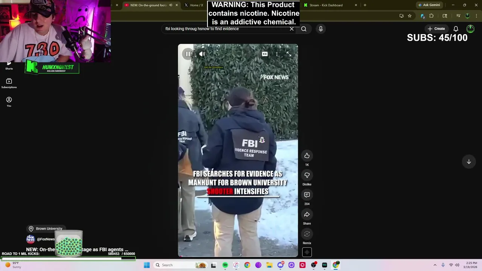Viewport: 482px width, 271px height.
Task: Open the Create button menu
Action: point(436,29)
